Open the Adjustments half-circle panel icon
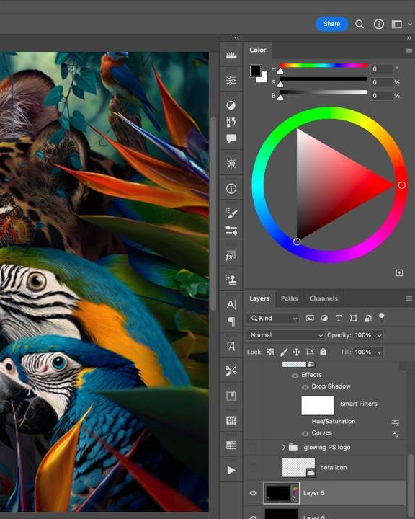Viewport: 415px width, 519px height. point(231,105)
